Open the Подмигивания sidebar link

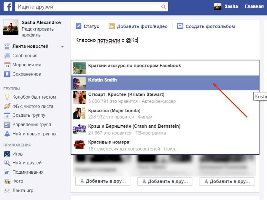coord(28,172)
